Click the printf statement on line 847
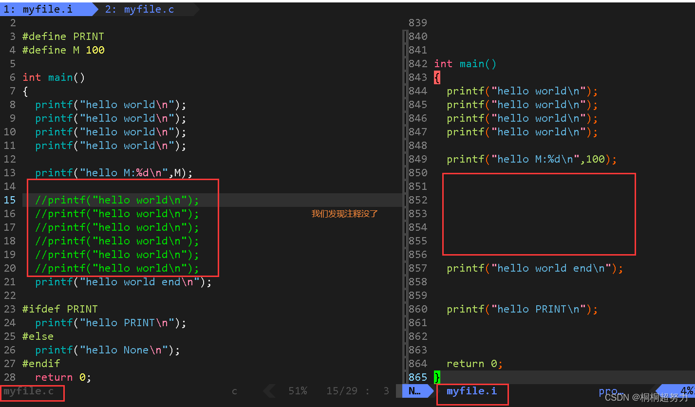 (x=522, y=132)
